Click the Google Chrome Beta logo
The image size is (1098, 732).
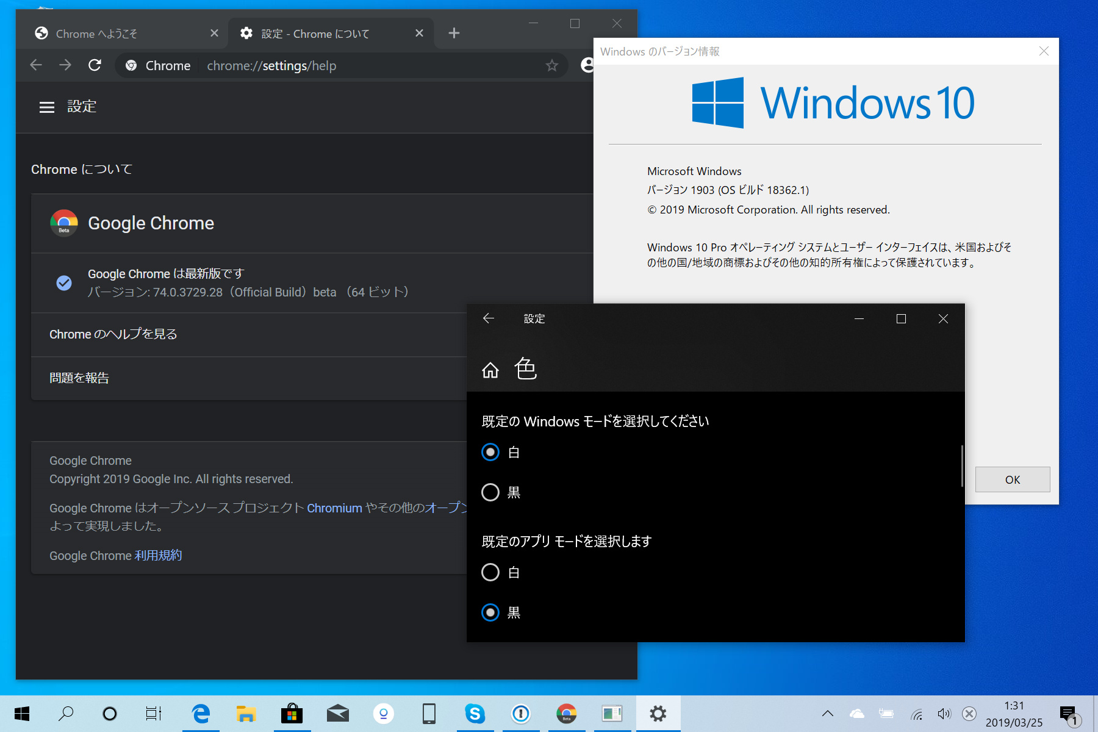(x=63, y=223)
